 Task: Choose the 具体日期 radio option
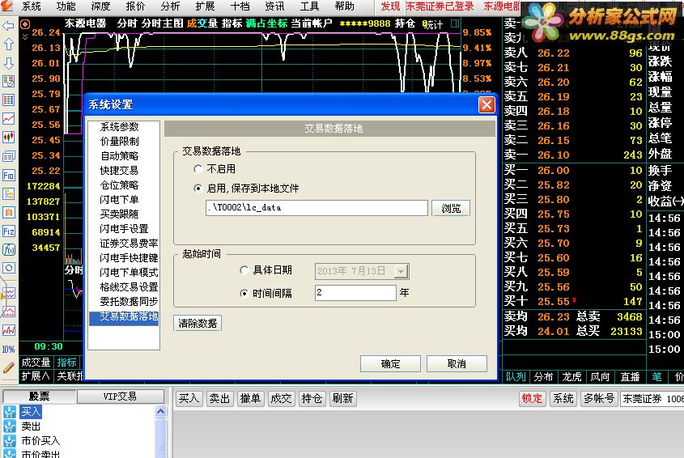tap(244, 270)
